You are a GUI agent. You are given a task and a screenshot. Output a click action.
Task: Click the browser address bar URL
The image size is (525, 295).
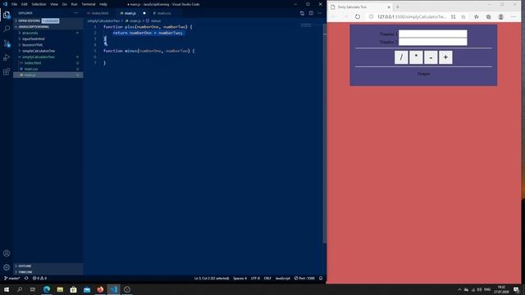click(x=412, y=16)
